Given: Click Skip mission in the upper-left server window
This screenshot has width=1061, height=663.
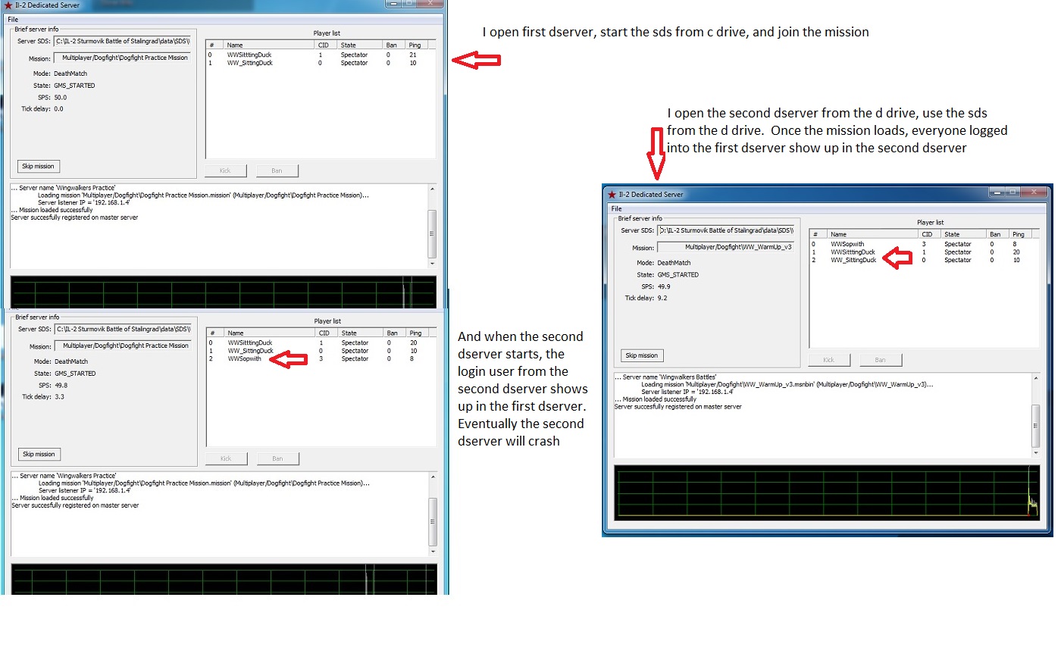Looking at the screenshot, I should (x=38, y=167).
